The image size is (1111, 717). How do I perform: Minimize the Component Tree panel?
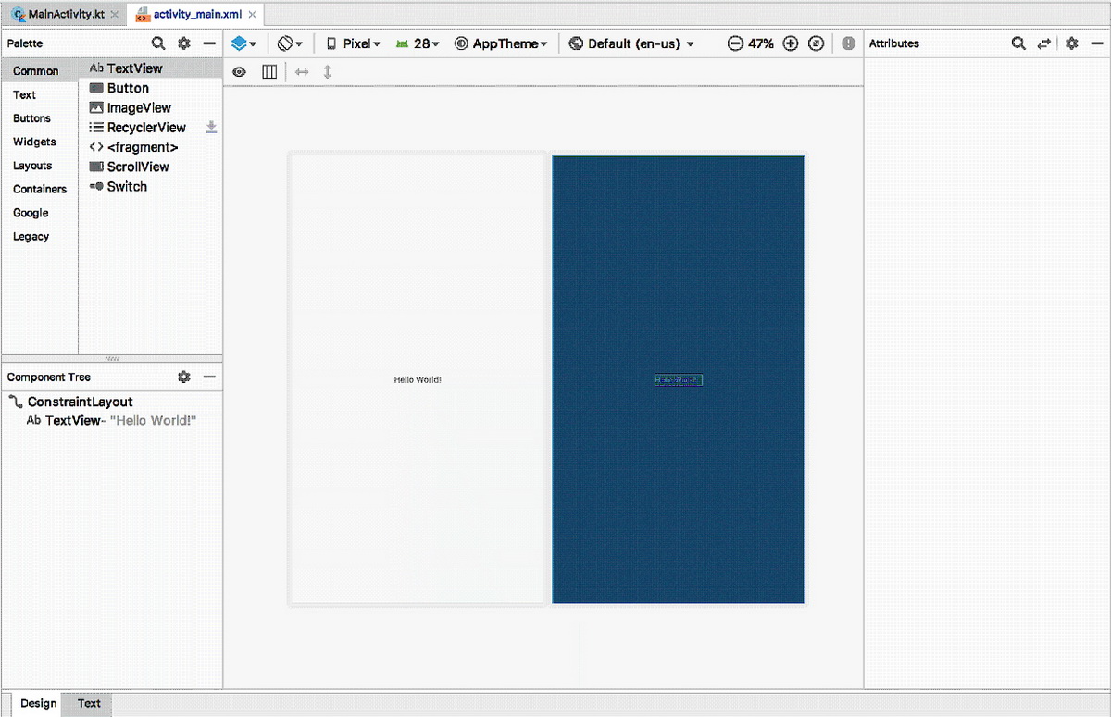(x=209, y=377)
